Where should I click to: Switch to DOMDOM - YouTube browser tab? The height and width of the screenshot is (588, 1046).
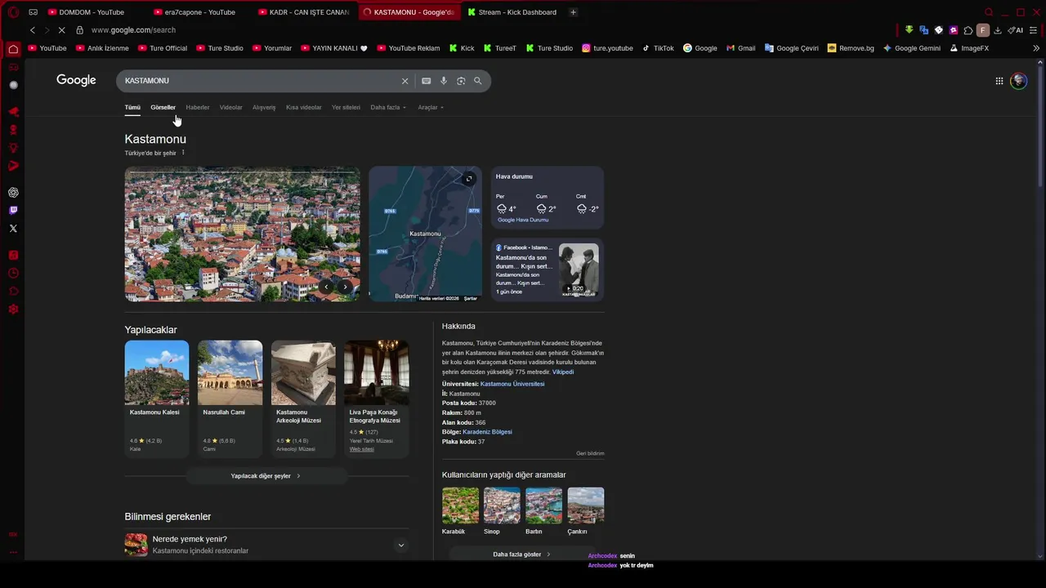coord(92,12)
